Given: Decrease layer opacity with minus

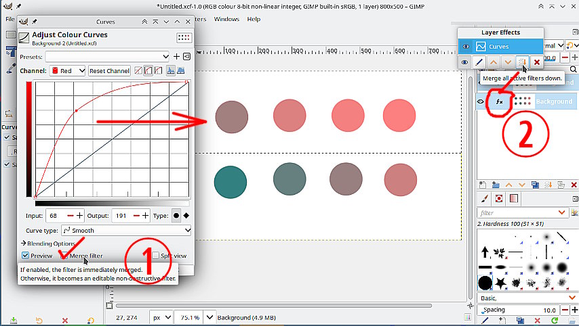Looking at the screenshot, I should tap(565, 57).
